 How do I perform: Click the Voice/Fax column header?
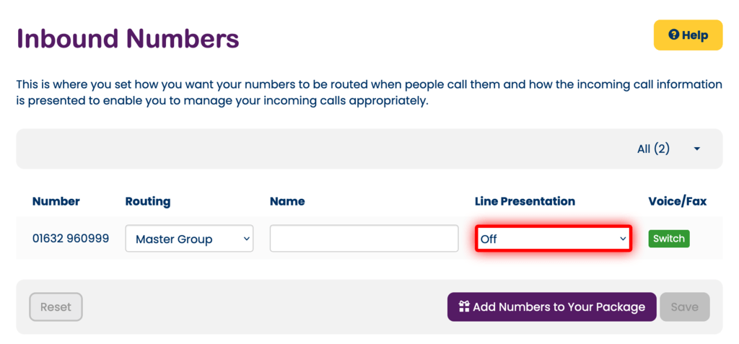coord(677,201)
